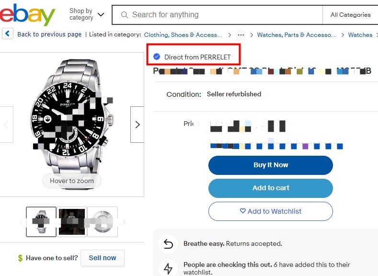Viewport: 378px width, 276px height.
Task: Click the green dollar sign icon
Action: [x=20, y=258]
